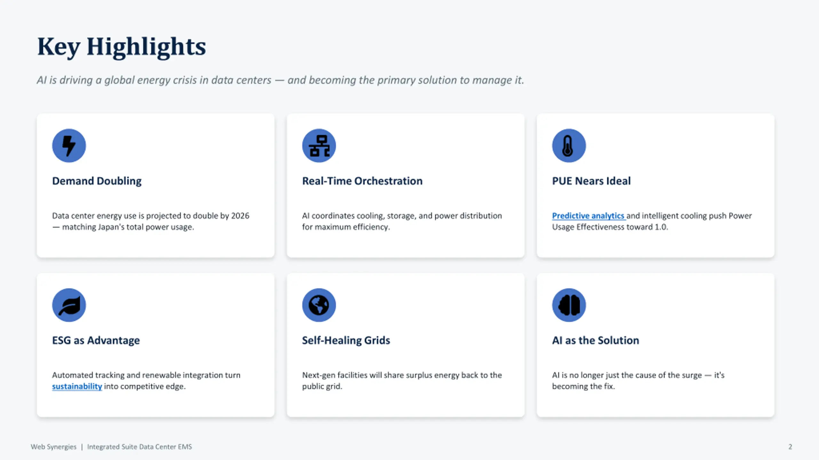Click the slide page number 2

[790, 447]
